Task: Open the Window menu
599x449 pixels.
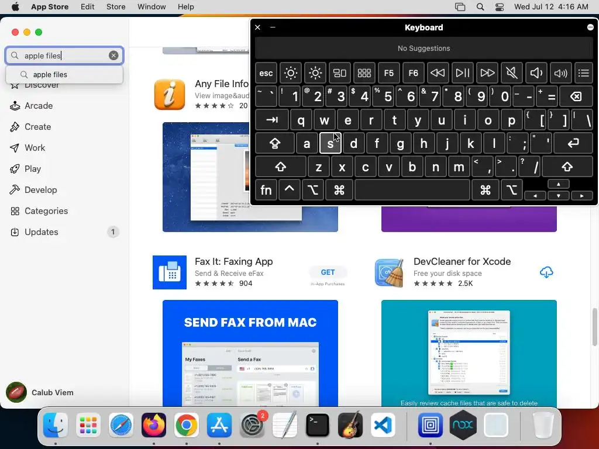Action: [x=152, y=6]
